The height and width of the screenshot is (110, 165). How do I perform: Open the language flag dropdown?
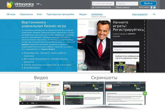click(x=39, y=4)
